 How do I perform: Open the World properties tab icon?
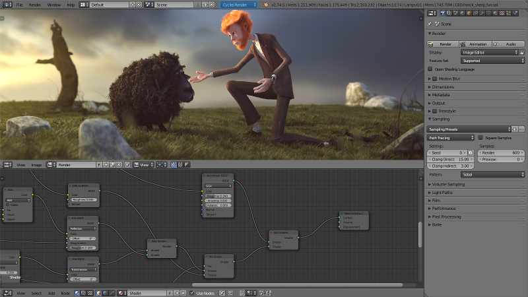pyautogui.click(x=463, y=13)
